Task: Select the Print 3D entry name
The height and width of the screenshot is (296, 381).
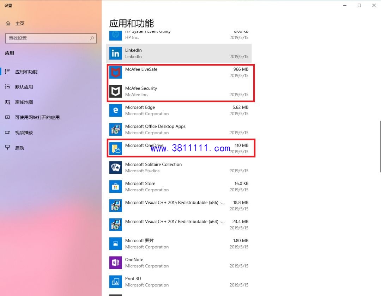Action: pyautogui.click(x=133, y=278)
